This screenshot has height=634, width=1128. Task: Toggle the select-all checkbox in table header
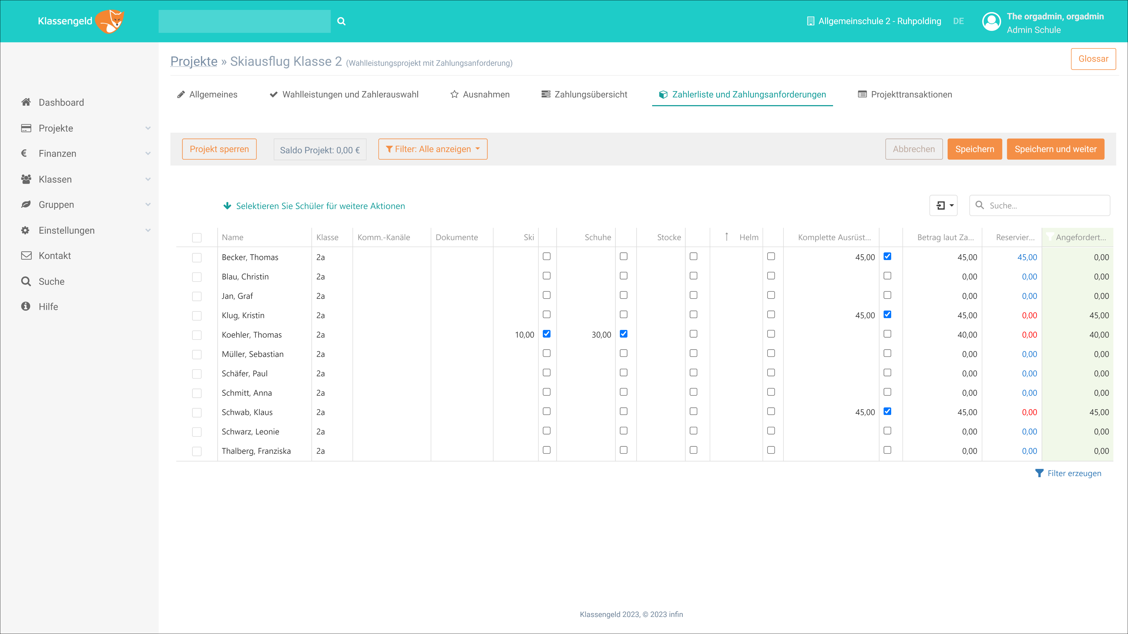pos(197,237)
